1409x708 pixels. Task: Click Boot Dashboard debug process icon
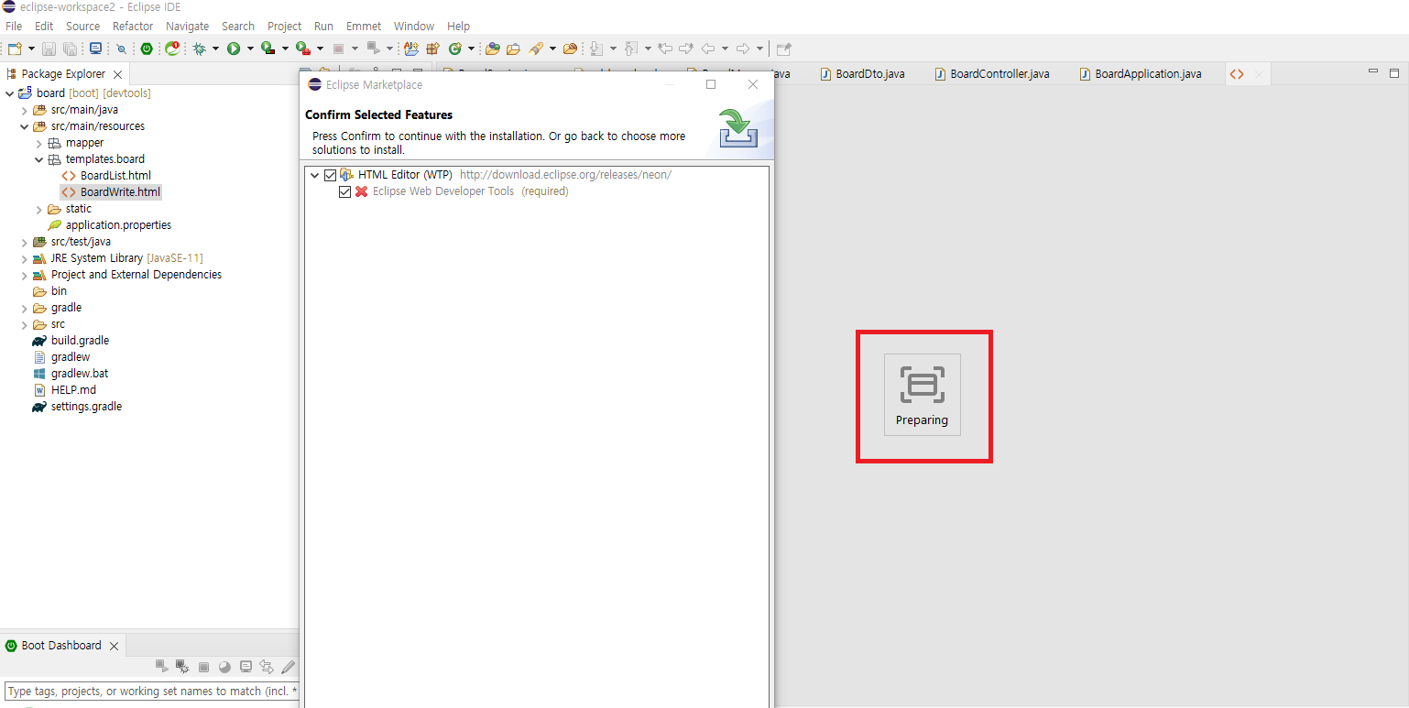pos(182,667)
